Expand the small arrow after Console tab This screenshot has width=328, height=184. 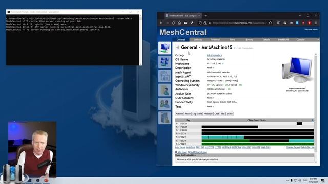(x=318, y=40)
